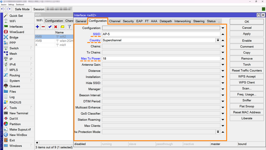Click the blue checkmark enable icon
This screenshot has height=150, width=266.
pyautogui.click(x=50, y=27)
